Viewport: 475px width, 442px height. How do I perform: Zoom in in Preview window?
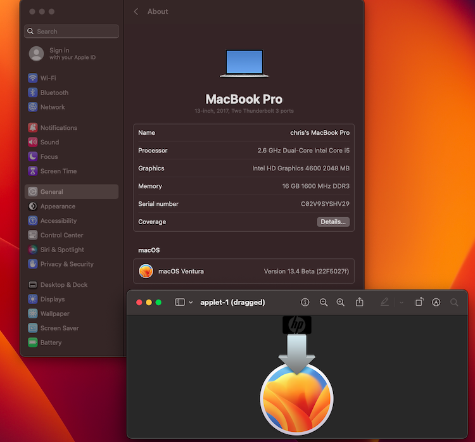(x=341, y=302)
